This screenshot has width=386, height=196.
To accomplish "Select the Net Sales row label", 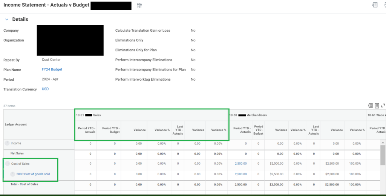I will click(x=17, y=153).
